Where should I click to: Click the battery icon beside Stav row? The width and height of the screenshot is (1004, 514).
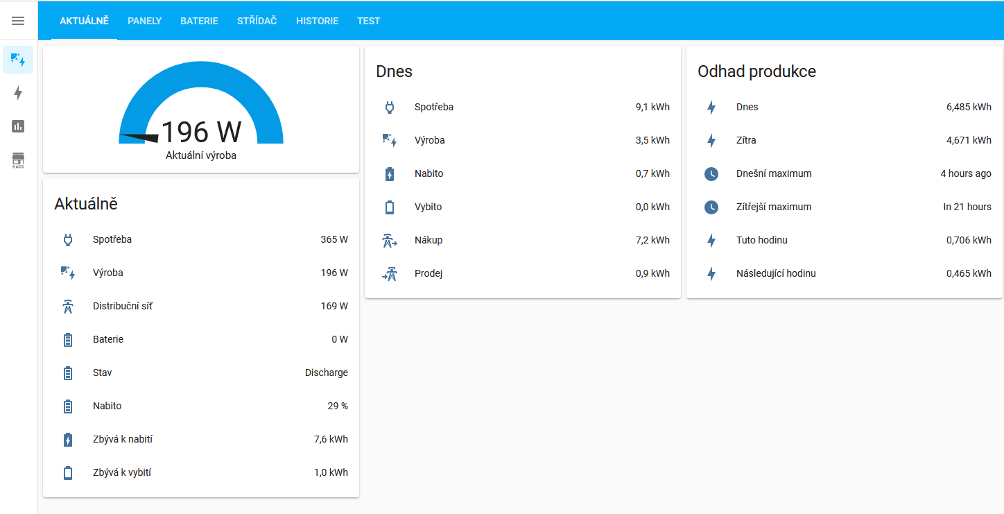(x=68, y=373)
